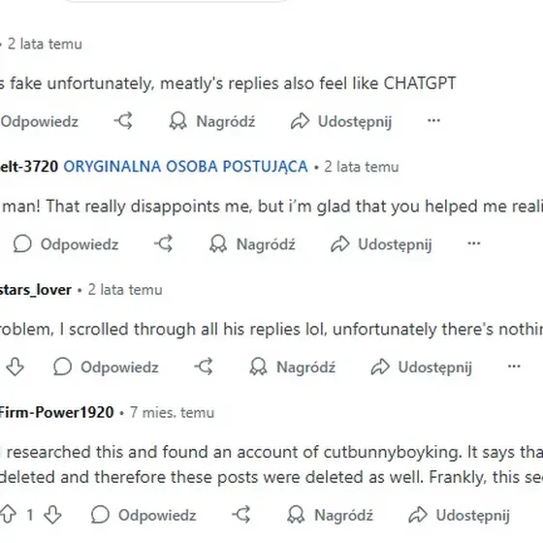This screenshot has width=543, height=543.
Task: Open stars_lover user profile link
Action: 35,290
